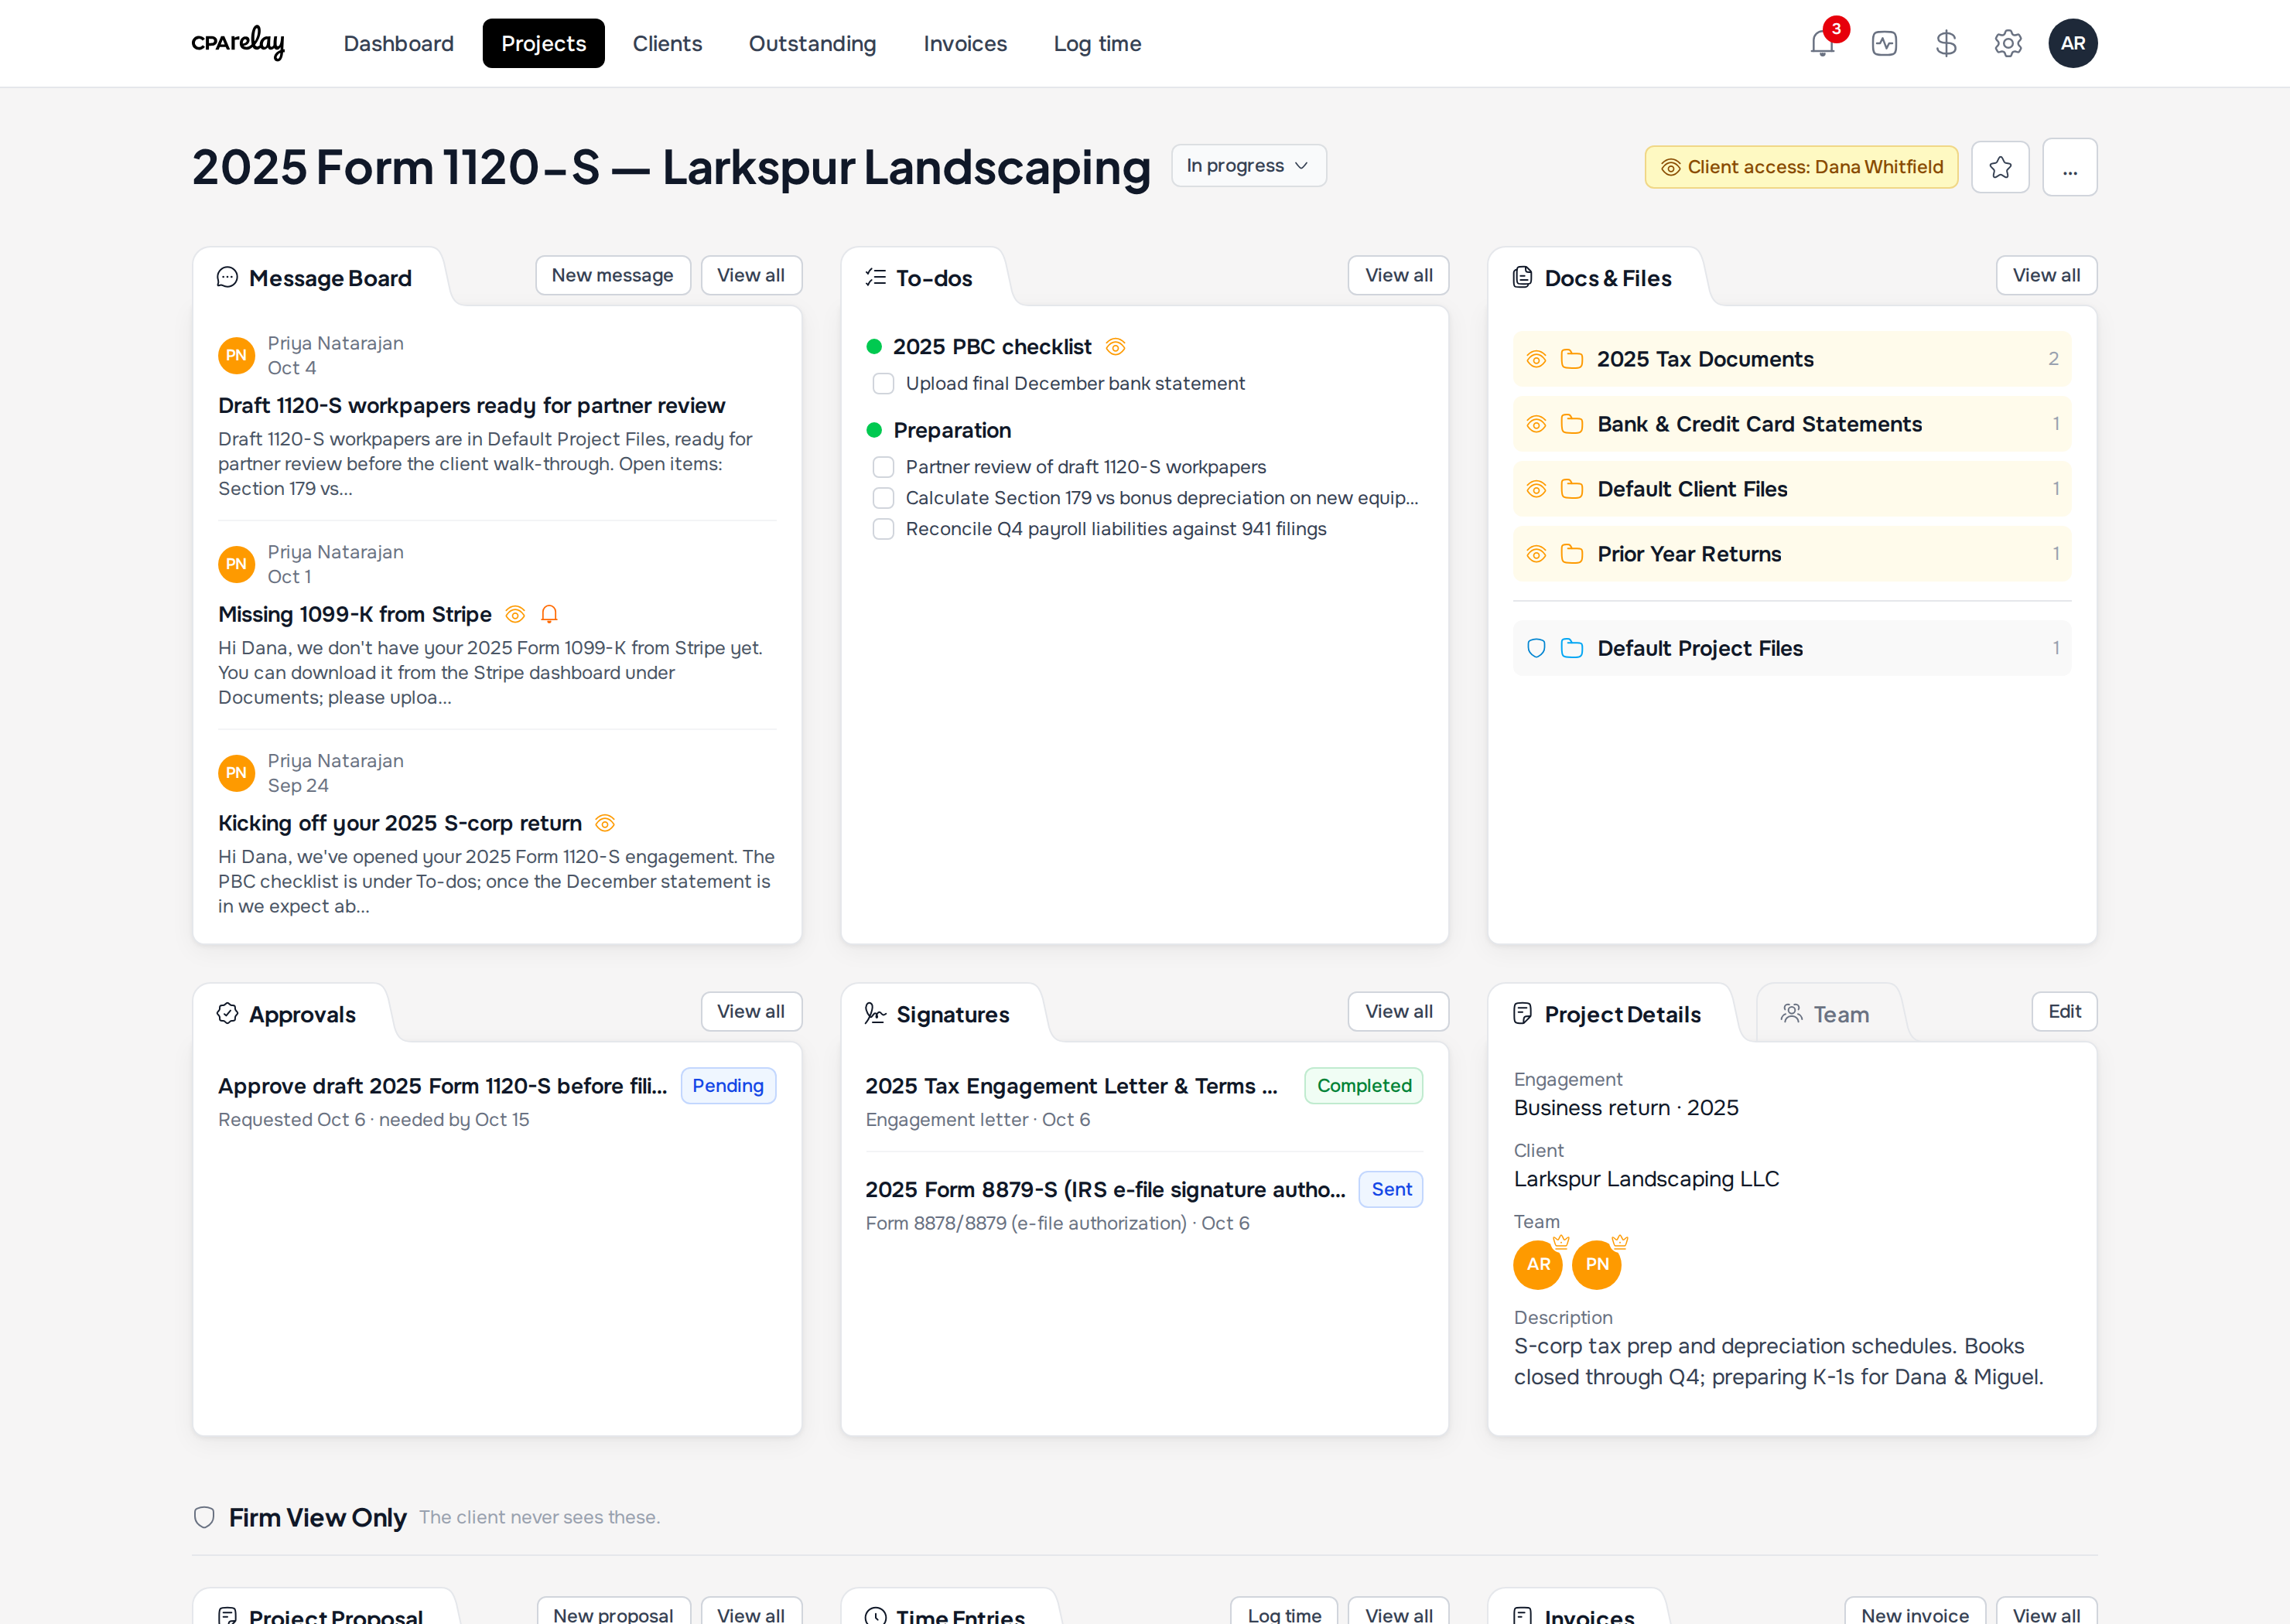Open the 2025 Tax Documents folder icon
Screen dimensions: 2290x1624
tap(1572, 359)
